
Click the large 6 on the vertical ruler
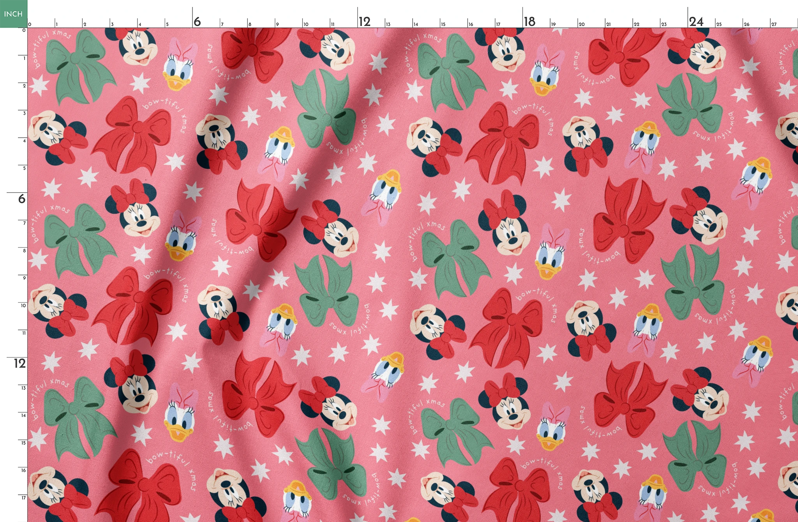[x=22, y=199]
